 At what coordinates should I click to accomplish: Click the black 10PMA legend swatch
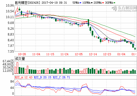click(92, 3)
